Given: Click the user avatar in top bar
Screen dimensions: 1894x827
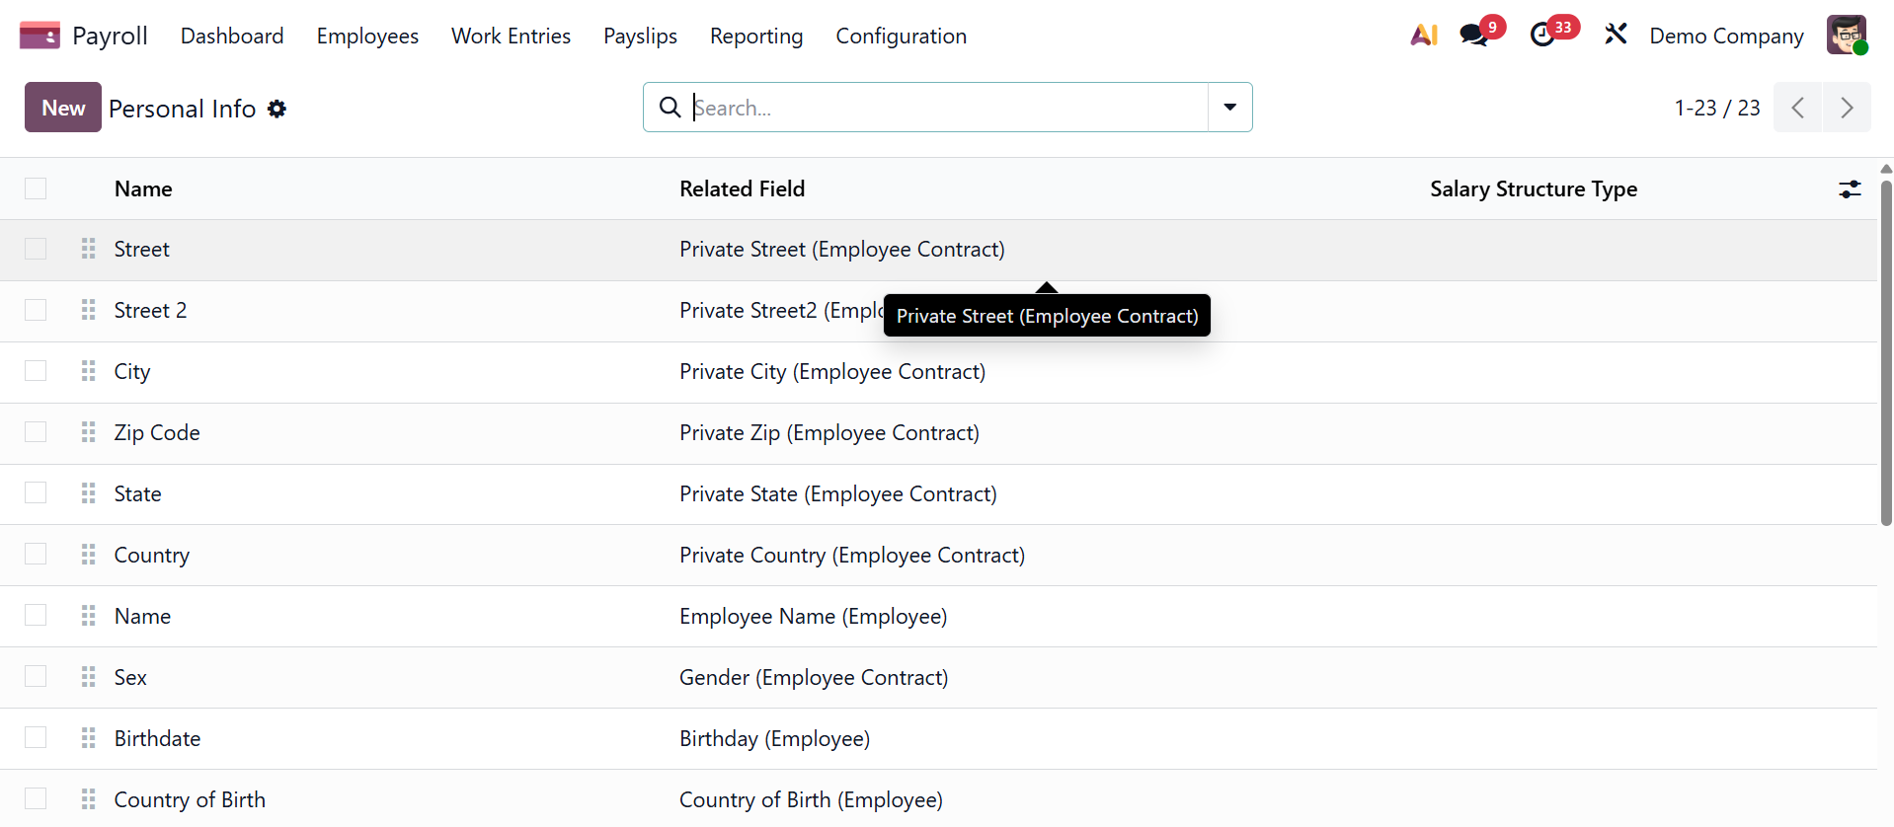Looking at the screenshot, I should [1846, 36].
